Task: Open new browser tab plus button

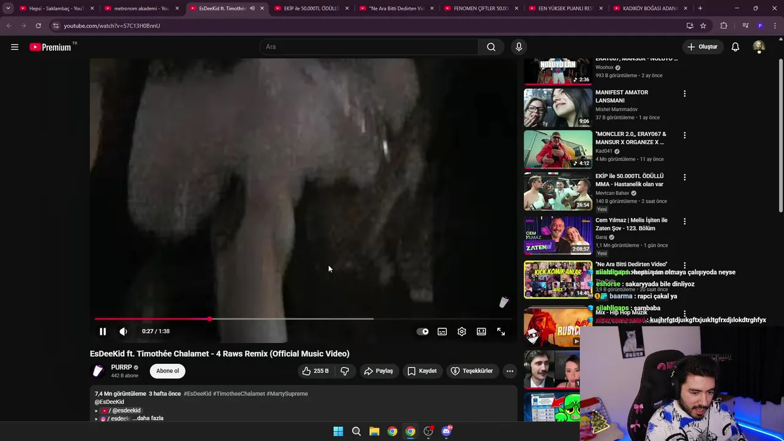Action: tap(700, 8)
